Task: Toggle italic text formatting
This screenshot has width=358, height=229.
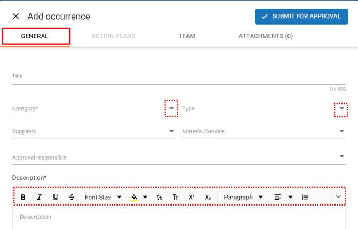Action: click(39, 197)
